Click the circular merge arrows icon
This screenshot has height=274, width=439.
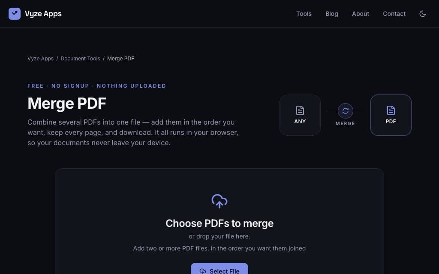(x=346, y=111)
